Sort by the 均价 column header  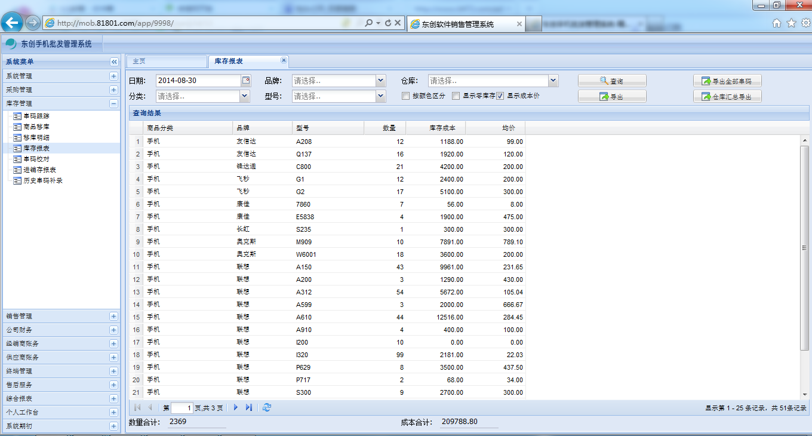(496, 128)
